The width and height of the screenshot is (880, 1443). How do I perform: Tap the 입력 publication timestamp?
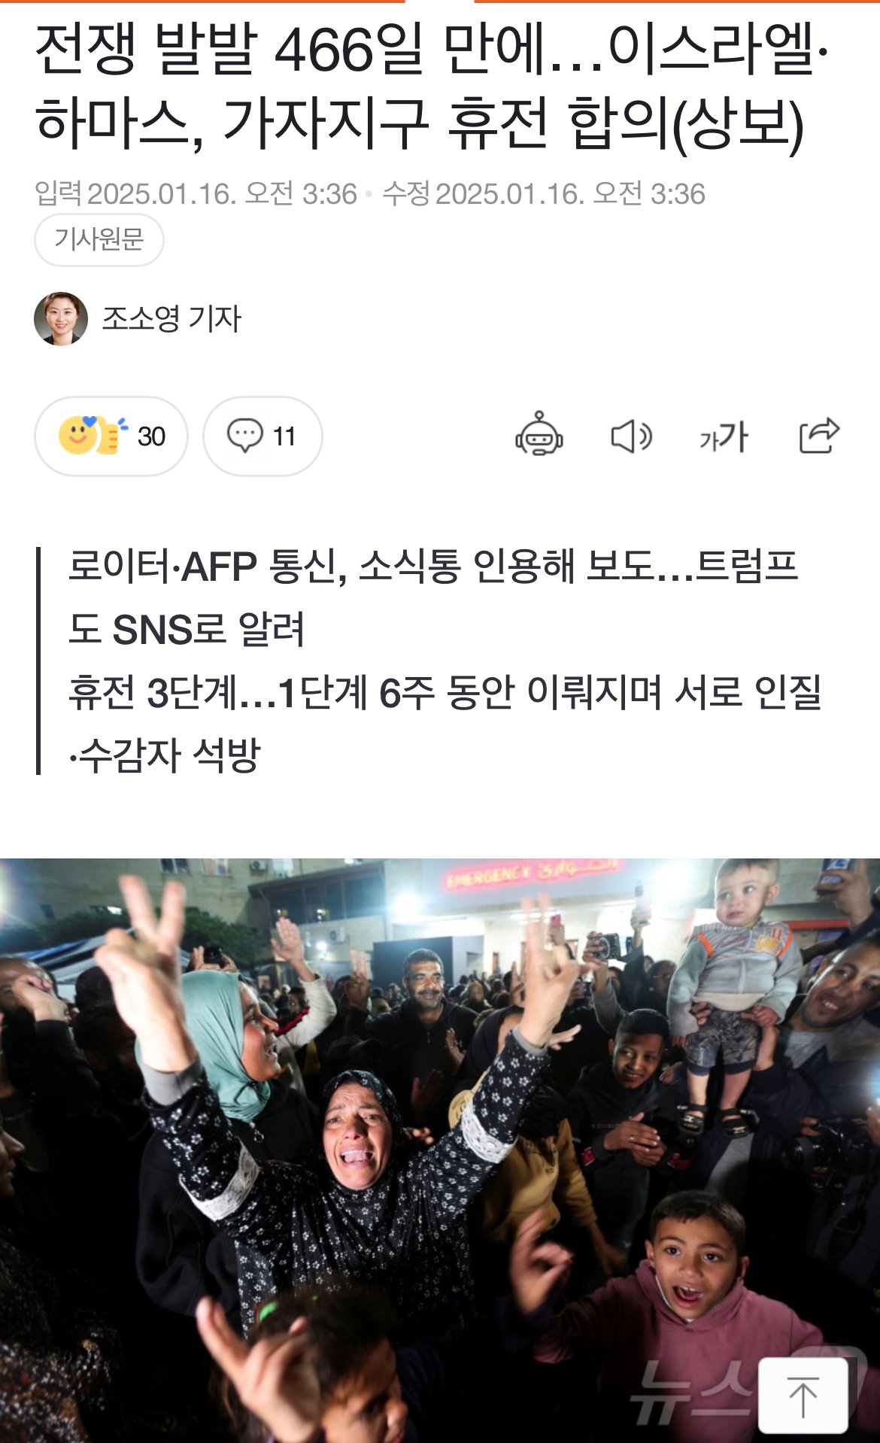(x=196, y=194)
